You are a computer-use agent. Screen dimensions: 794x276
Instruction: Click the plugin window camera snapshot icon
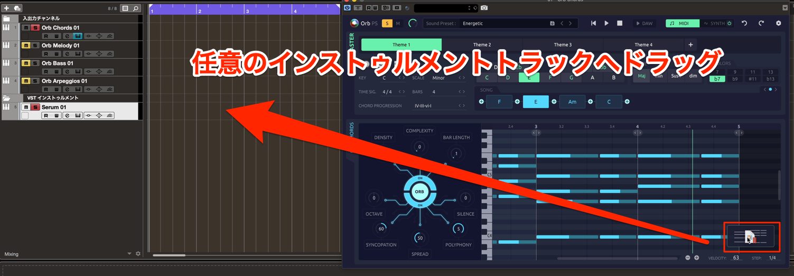click(484, 8)
